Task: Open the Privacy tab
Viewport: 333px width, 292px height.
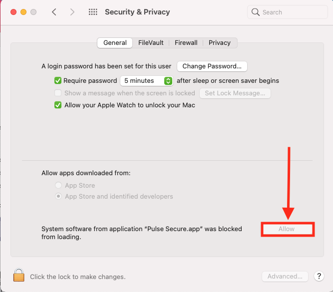Action: click(220, 43)
